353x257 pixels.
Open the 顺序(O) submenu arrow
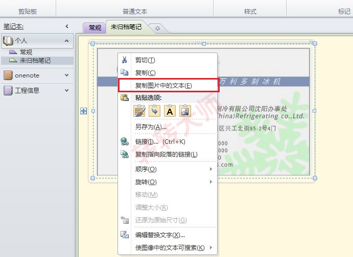tap(211, 169)
